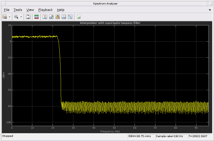Open the Tools menu
The height and width of the screenshot is (141, 214).
18,10
